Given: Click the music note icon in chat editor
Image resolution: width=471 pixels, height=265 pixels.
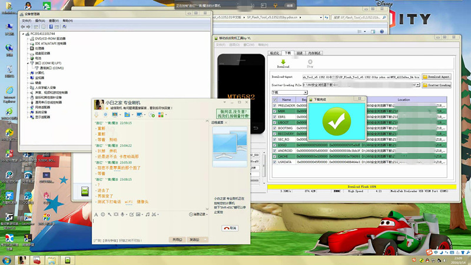Looking at the screenshot, I should coord(147,214).
